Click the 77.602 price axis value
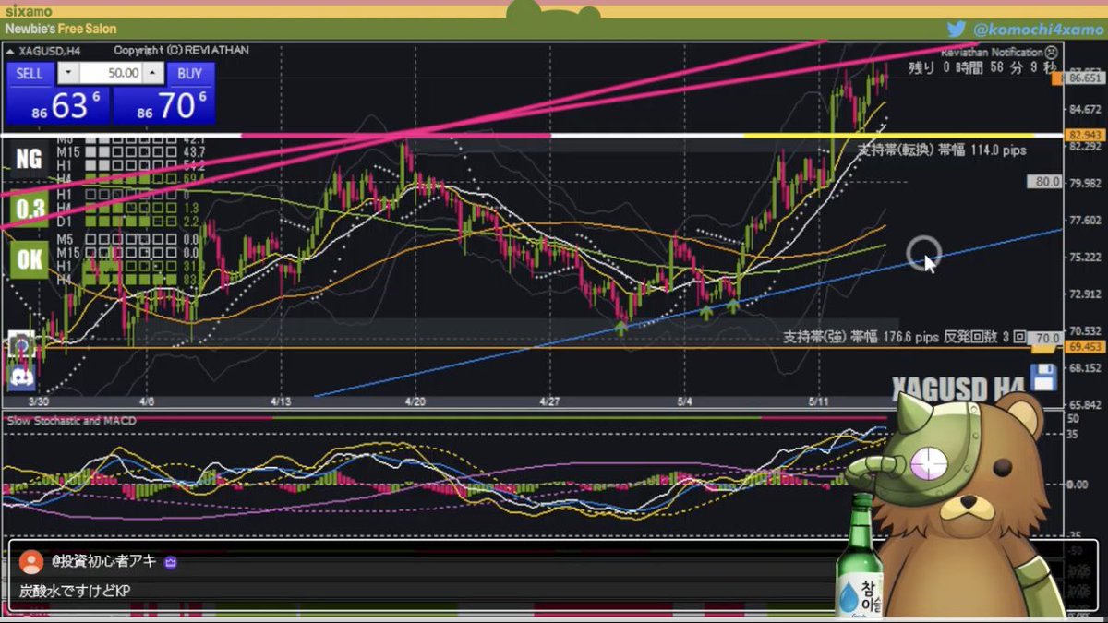Viewport: 1108px width, 623px height. click(x=1083, y=221)
